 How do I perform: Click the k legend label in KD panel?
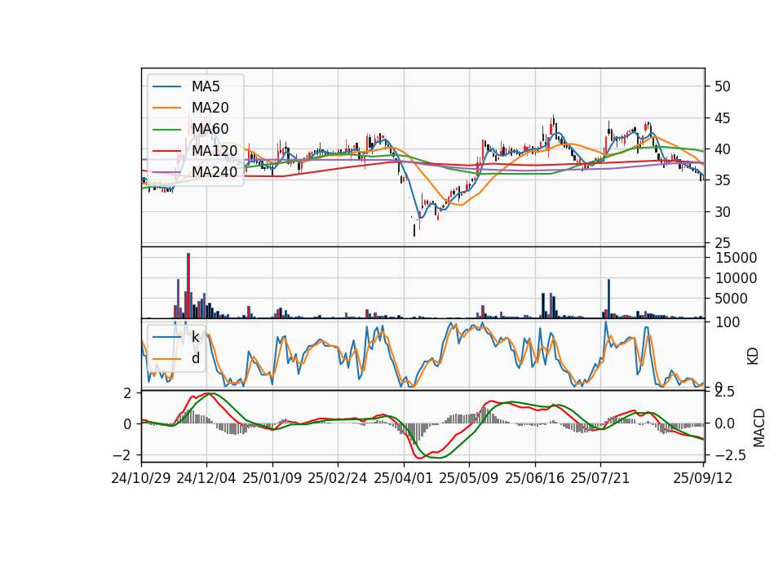tap(195, 337)
